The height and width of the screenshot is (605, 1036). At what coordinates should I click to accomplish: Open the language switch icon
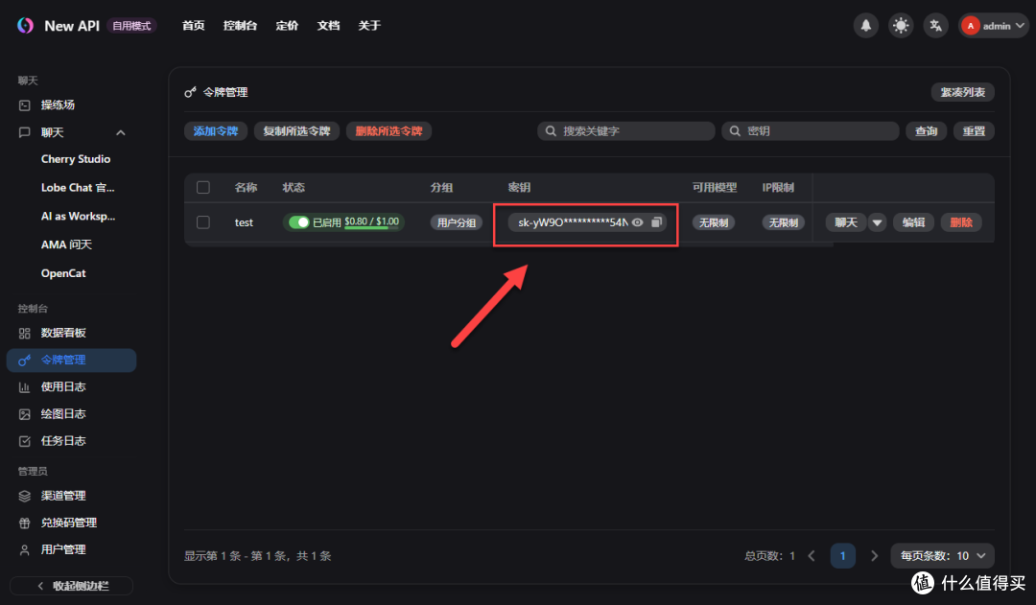935,26
